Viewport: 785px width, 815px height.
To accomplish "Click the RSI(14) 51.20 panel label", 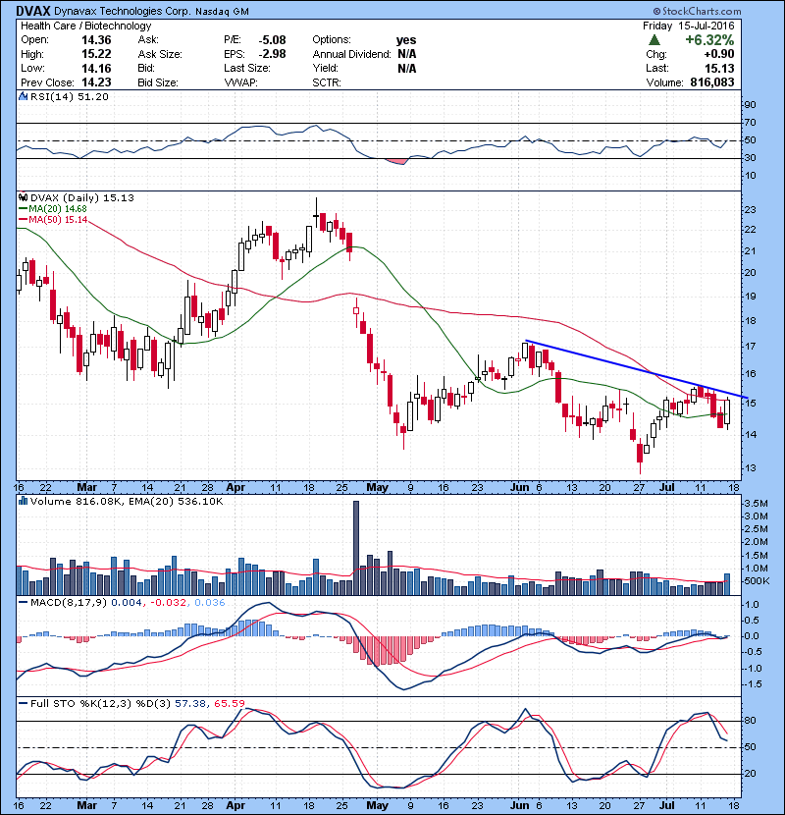I will click(70, 96).
